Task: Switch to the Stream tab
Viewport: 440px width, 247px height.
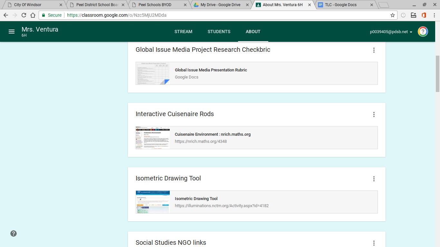Action: tap(183, 32)
